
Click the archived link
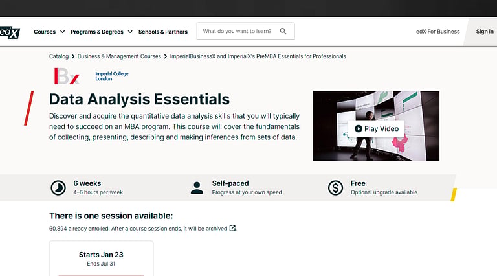(x=217, y=229)
